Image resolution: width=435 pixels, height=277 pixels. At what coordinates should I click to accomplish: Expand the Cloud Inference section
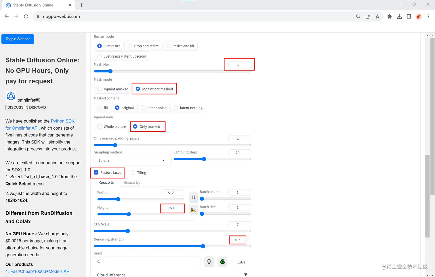[x=172, y=275]
